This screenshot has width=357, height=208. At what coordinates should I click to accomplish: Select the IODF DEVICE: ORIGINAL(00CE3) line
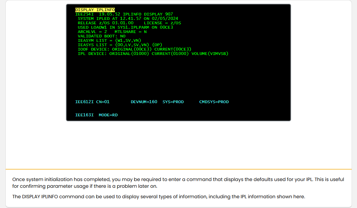[x=134, y=49]
